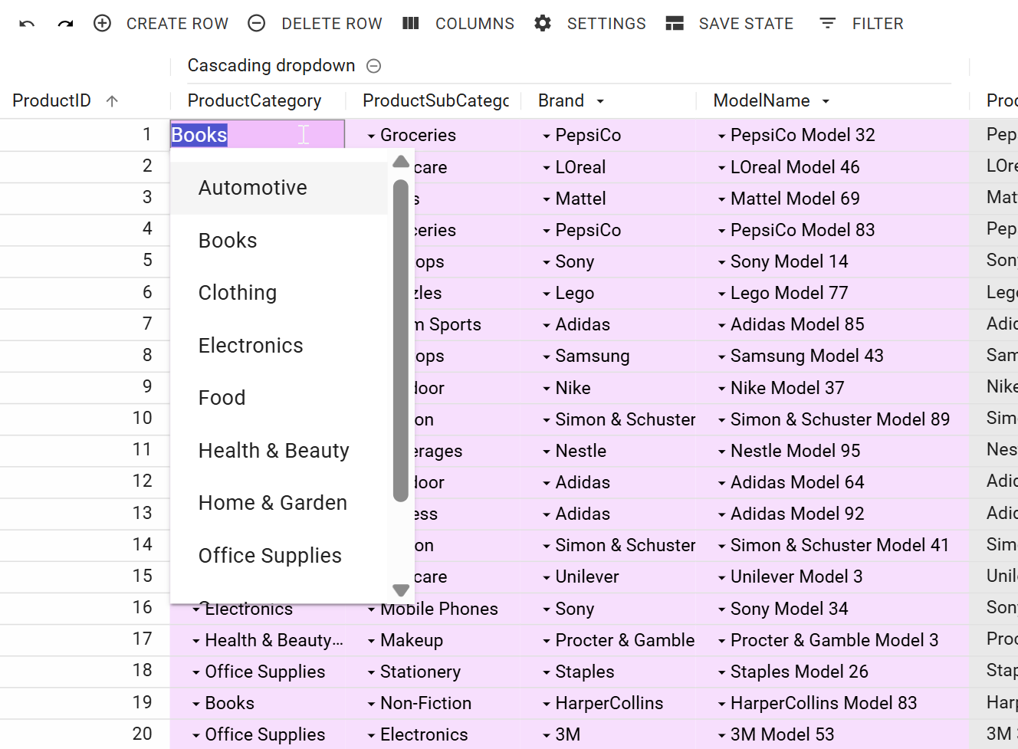
Task: Select Health & Beauty from the list
Action: point(279,451)
